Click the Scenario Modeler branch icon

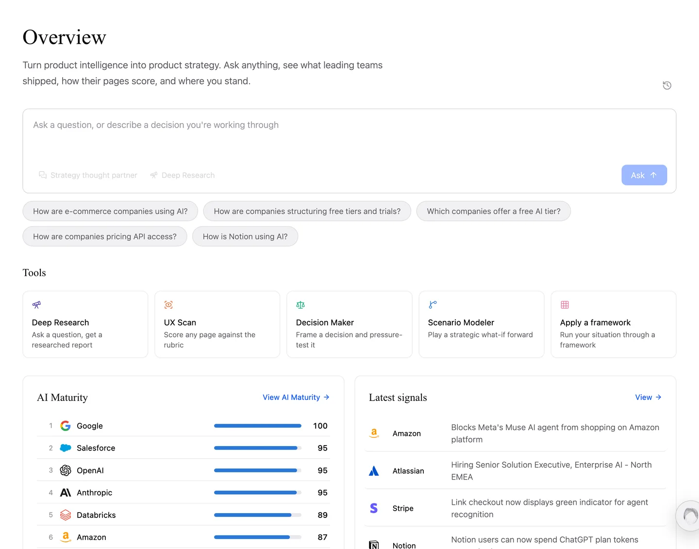[433, 305]
